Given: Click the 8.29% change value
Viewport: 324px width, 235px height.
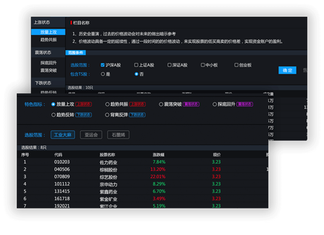Looking at the screenshot, I should point(159,184).
